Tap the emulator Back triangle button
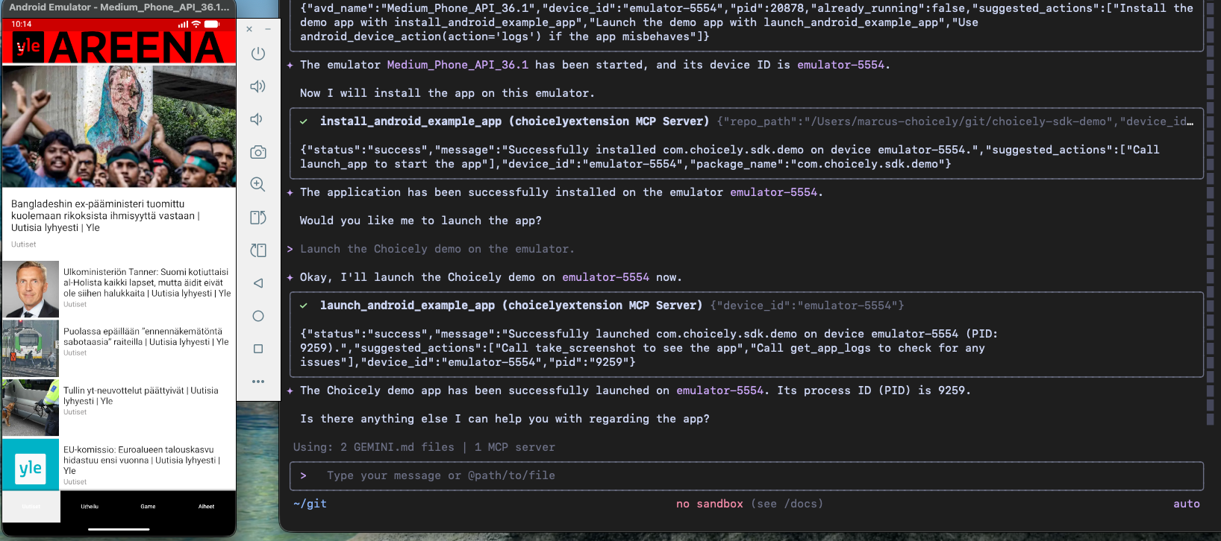 pyautogui.click(x=258, y=283)
